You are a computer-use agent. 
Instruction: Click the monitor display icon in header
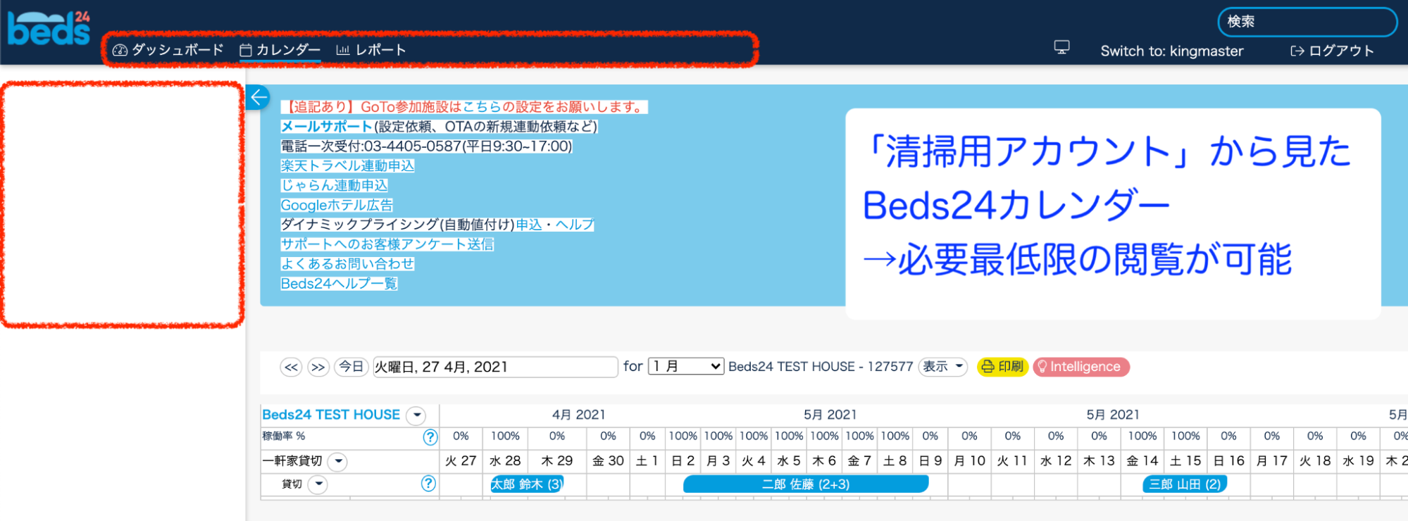click(x=1061, y=47)
